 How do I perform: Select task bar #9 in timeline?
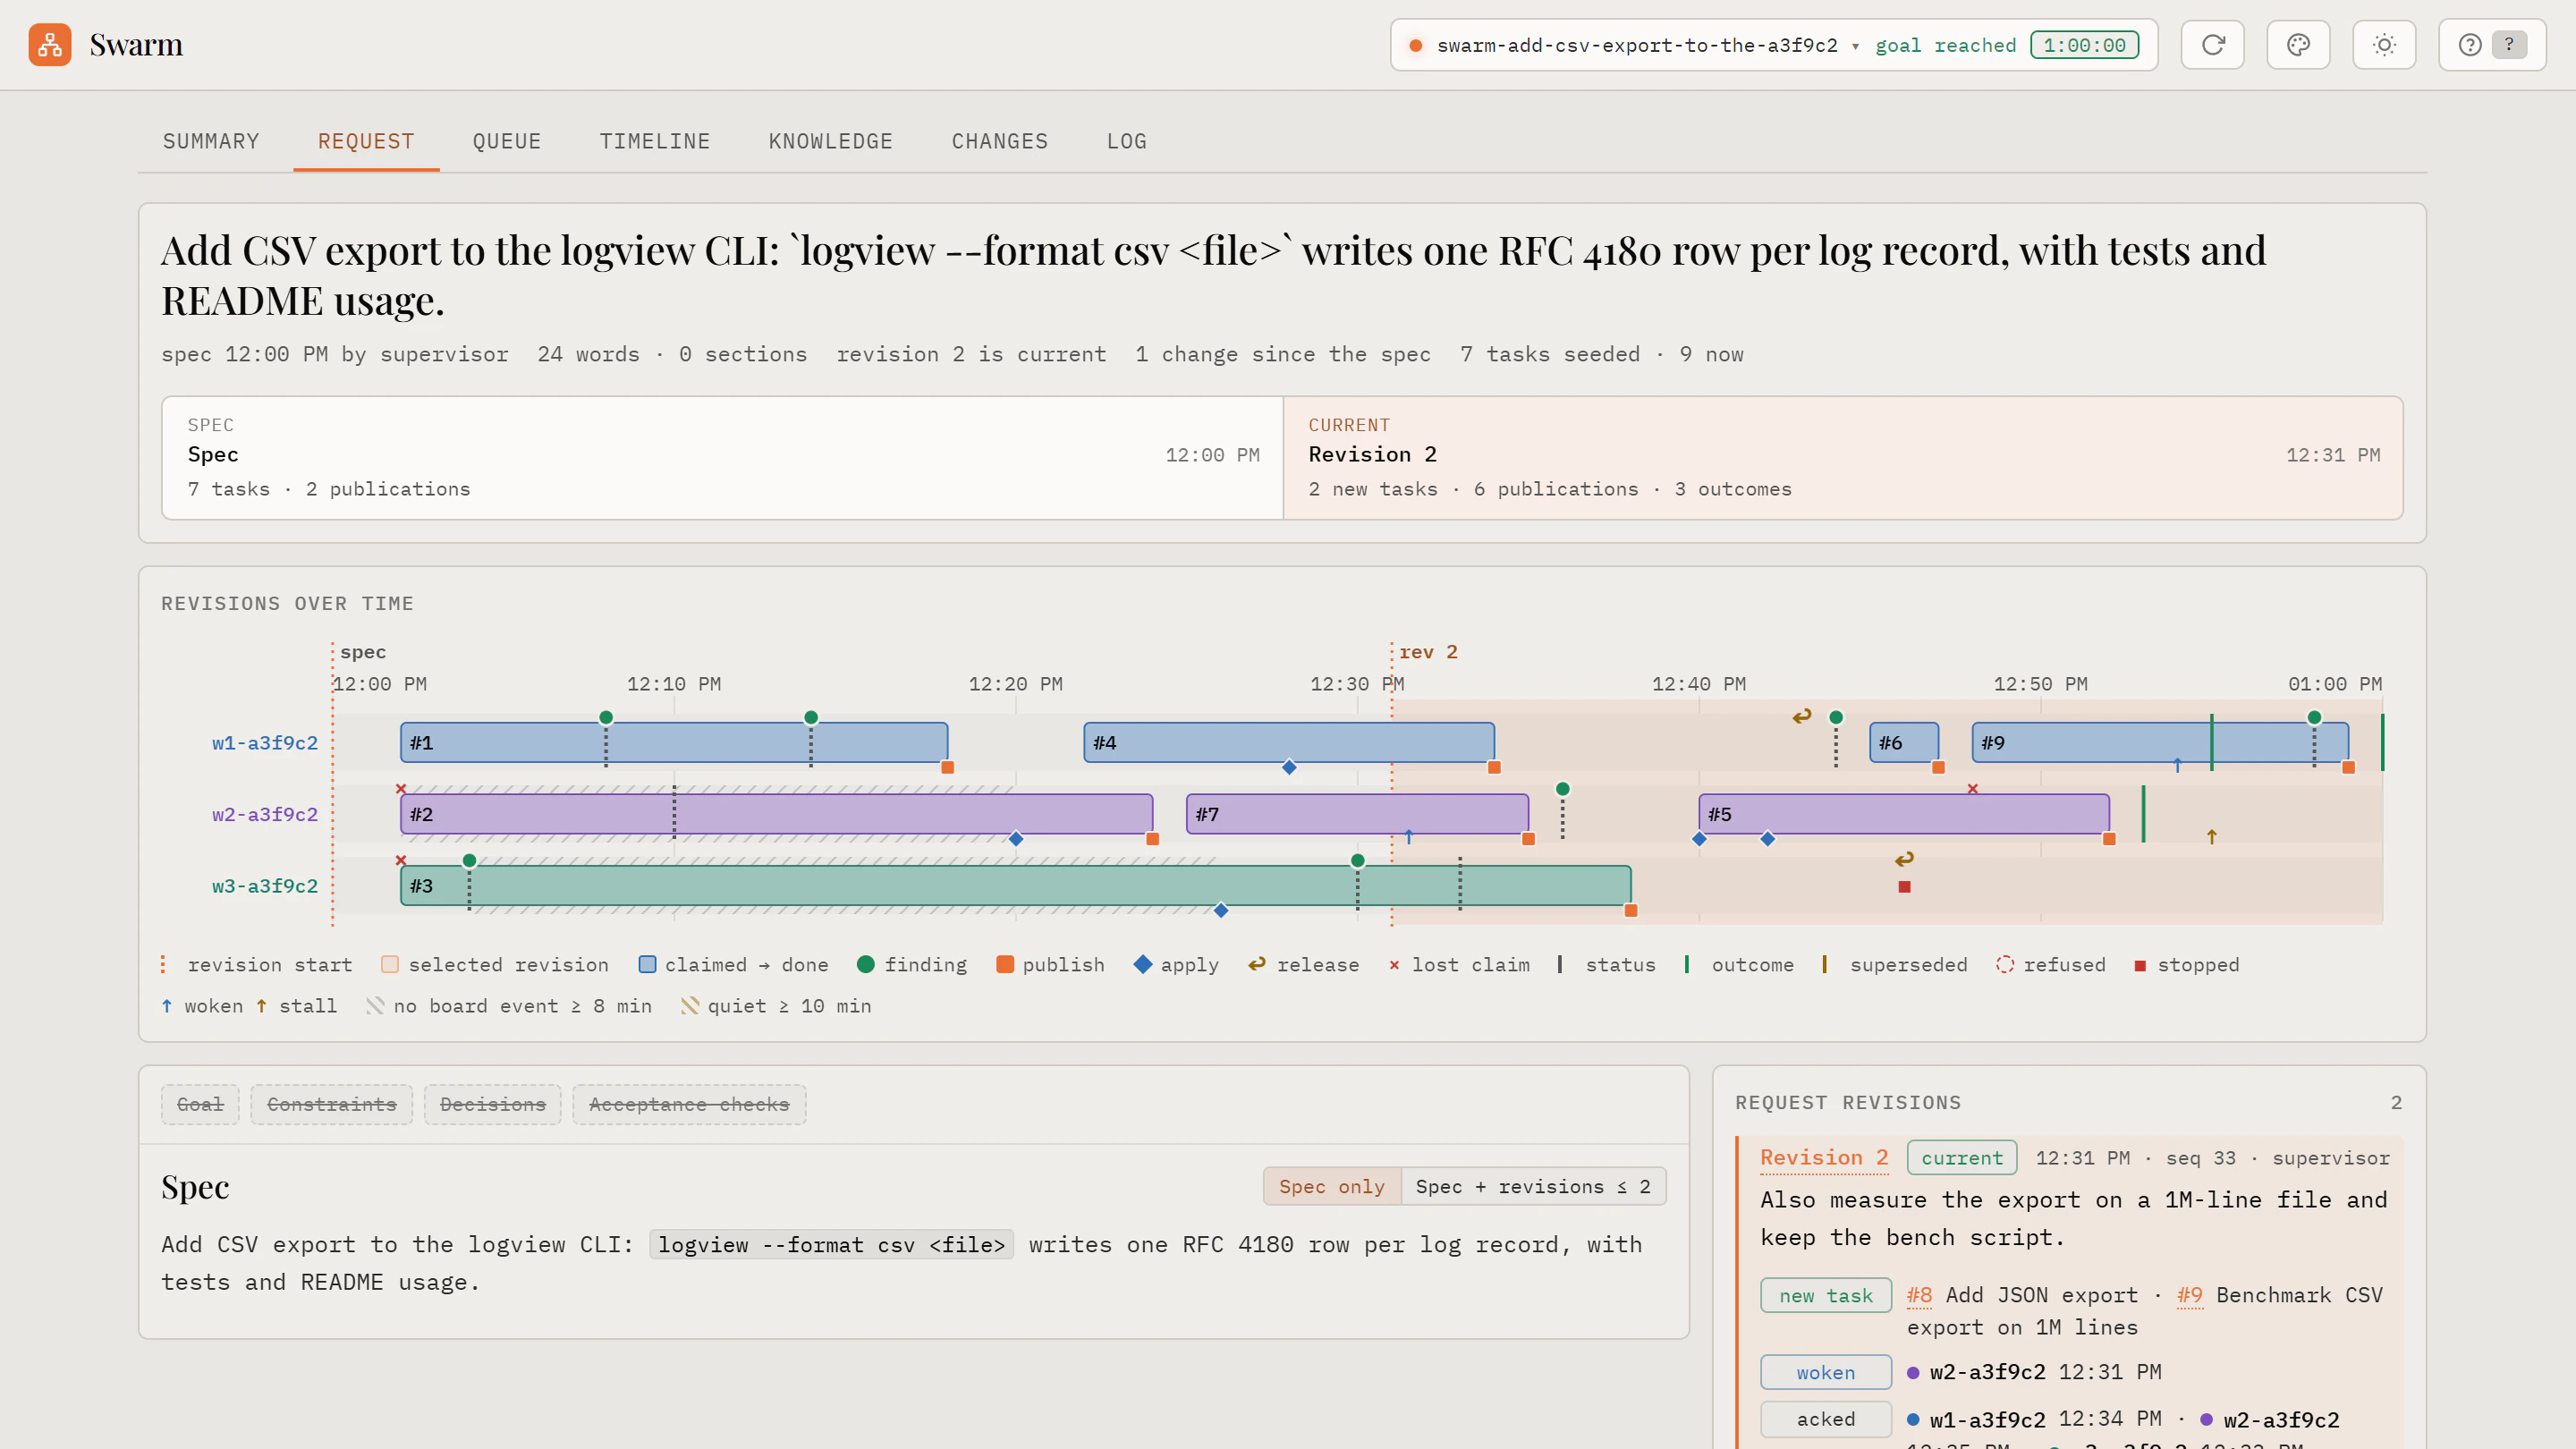click(2160, 742)
